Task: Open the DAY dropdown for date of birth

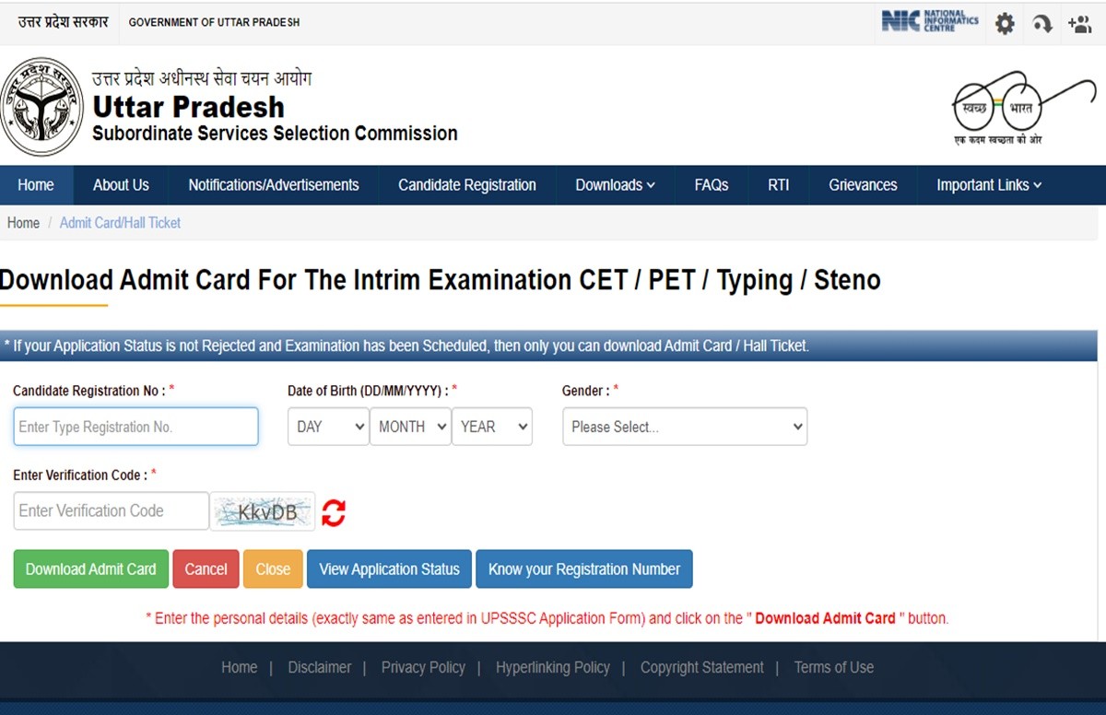Action: click(x=328, y=427)
